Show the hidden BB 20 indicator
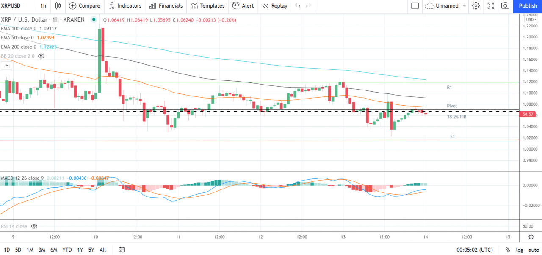 (41, 56)
